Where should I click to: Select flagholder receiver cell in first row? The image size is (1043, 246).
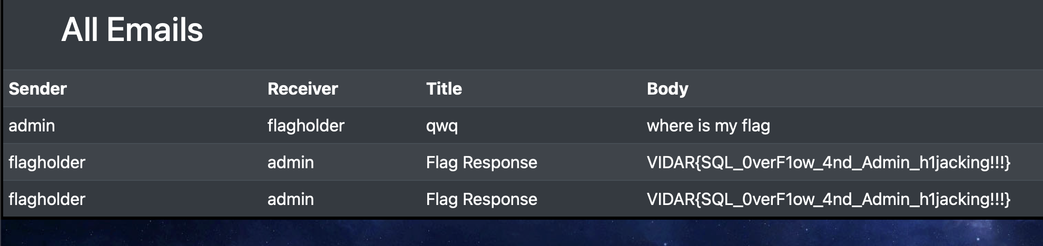306,126
